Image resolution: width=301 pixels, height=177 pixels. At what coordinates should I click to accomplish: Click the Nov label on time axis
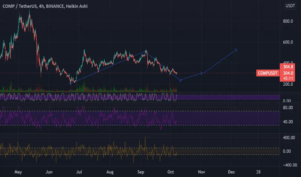coord(202,172)
